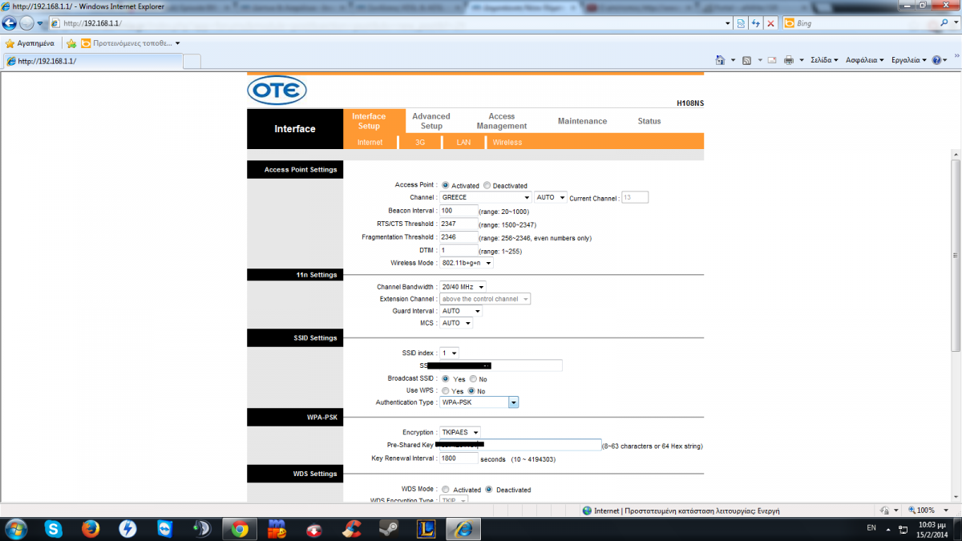Click the red Stop loading icon
The width and height of the screenshot is (962, 541).
click(x=770, y=23)
